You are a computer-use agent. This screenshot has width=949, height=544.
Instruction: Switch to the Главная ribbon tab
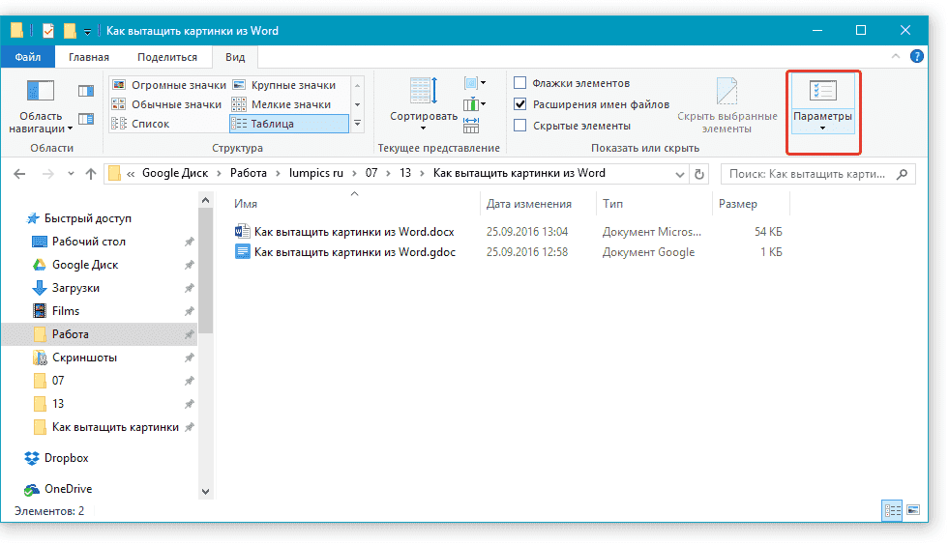pos(89,57)
